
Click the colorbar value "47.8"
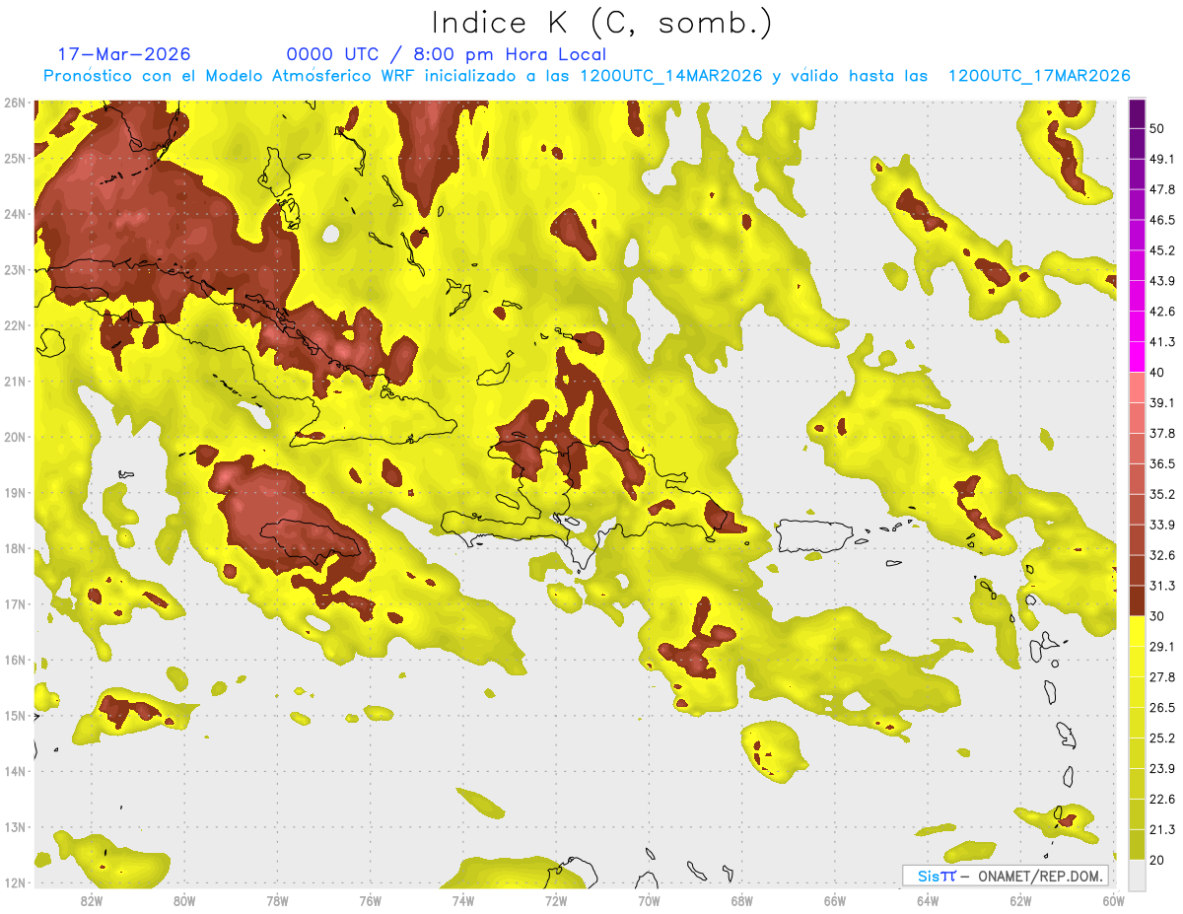click(1162, 189)
